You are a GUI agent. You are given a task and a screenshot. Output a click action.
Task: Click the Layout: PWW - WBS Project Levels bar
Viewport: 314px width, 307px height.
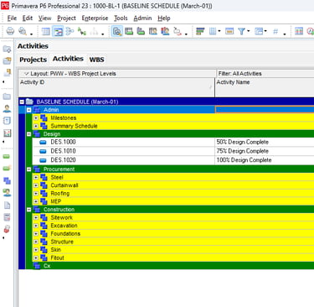click(x=117, y=74)
